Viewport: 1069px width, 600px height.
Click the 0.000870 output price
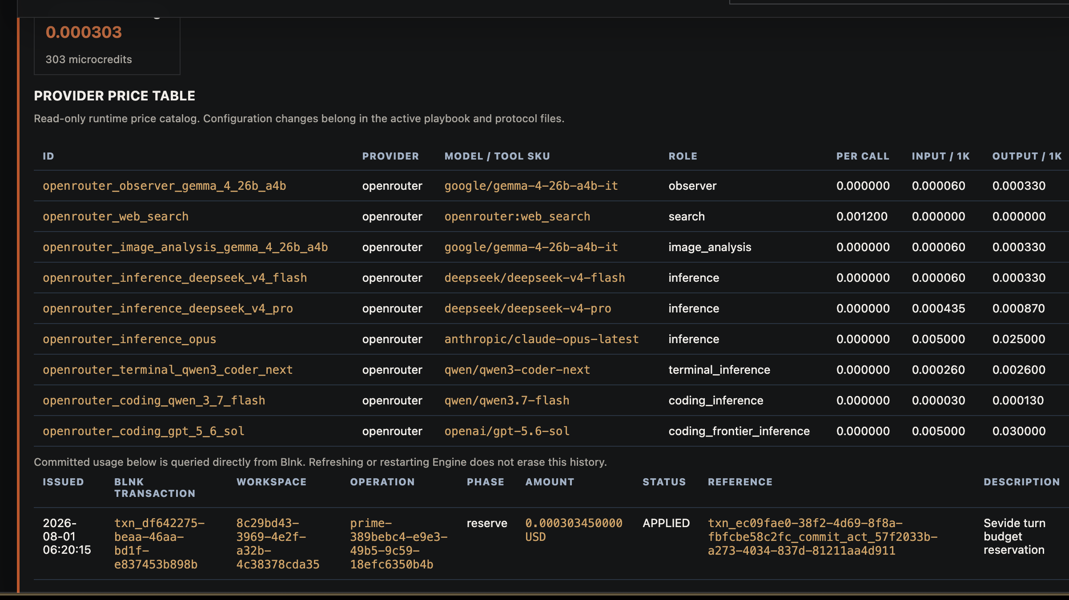pyautogui.click(x=1018, y=308)
